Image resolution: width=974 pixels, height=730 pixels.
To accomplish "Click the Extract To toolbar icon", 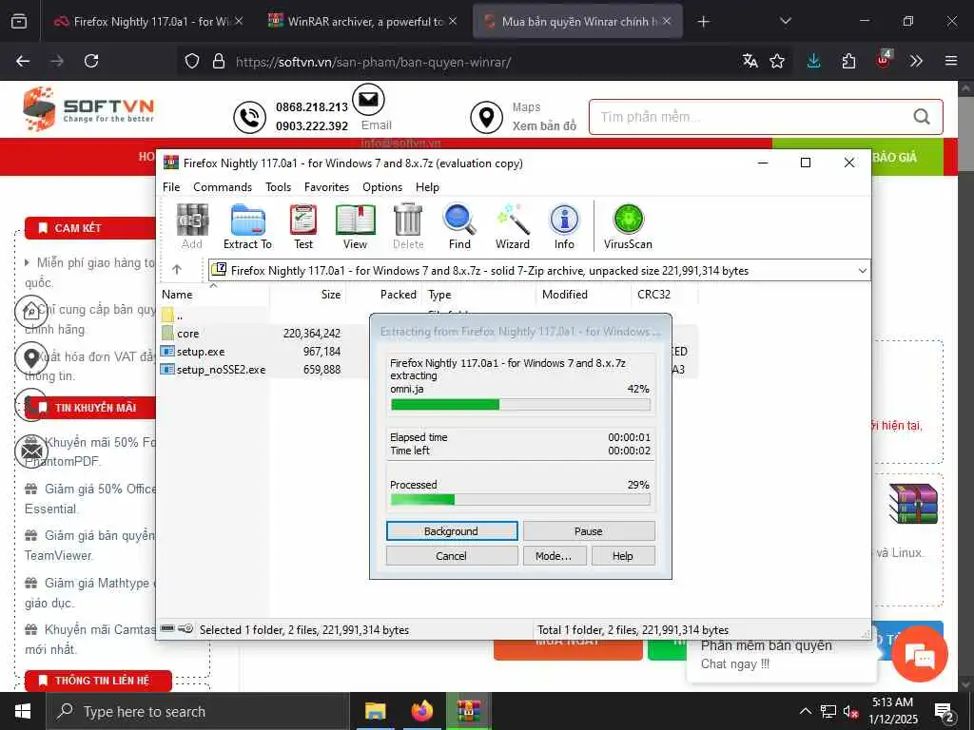I will point(248,227).
